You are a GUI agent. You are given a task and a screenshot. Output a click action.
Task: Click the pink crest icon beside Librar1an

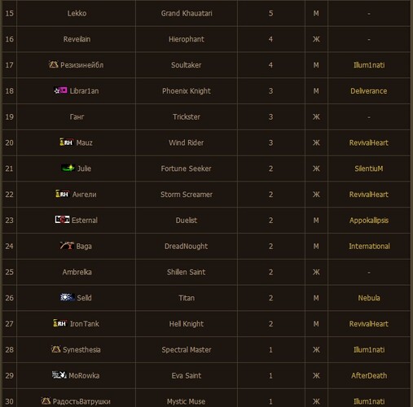(60, 90)
